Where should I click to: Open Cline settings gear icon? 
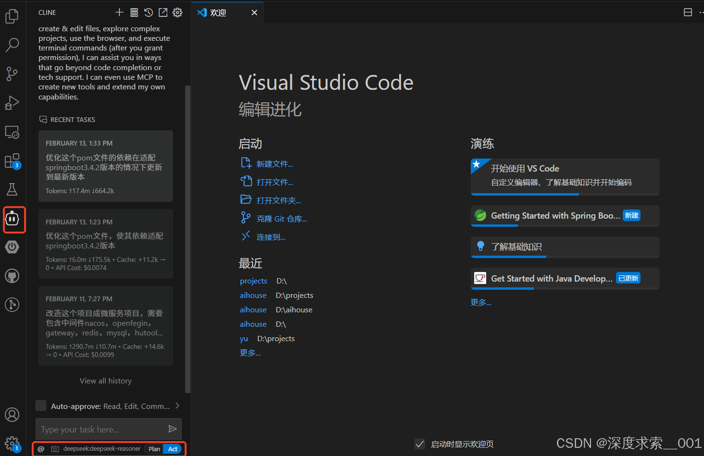click(177, 12)
